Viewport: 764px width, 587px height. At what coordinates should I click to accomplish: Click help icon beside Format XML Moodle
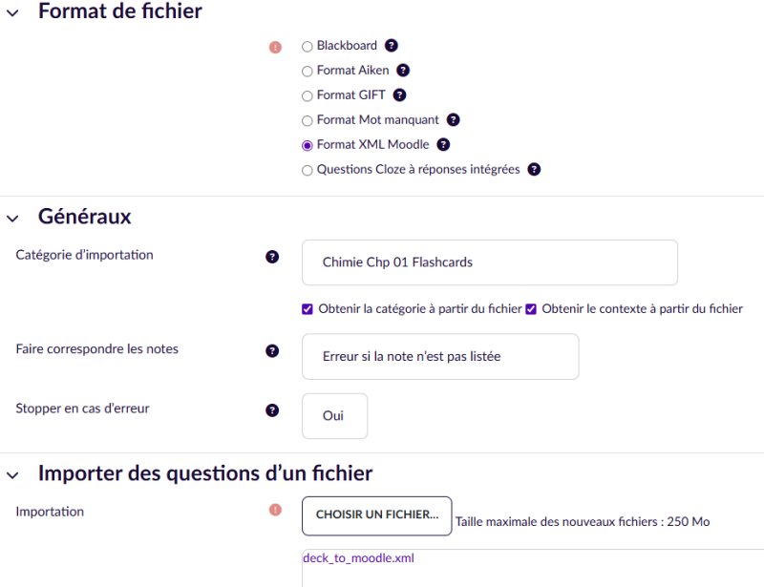pyautogui.click(x=443, y=145)
